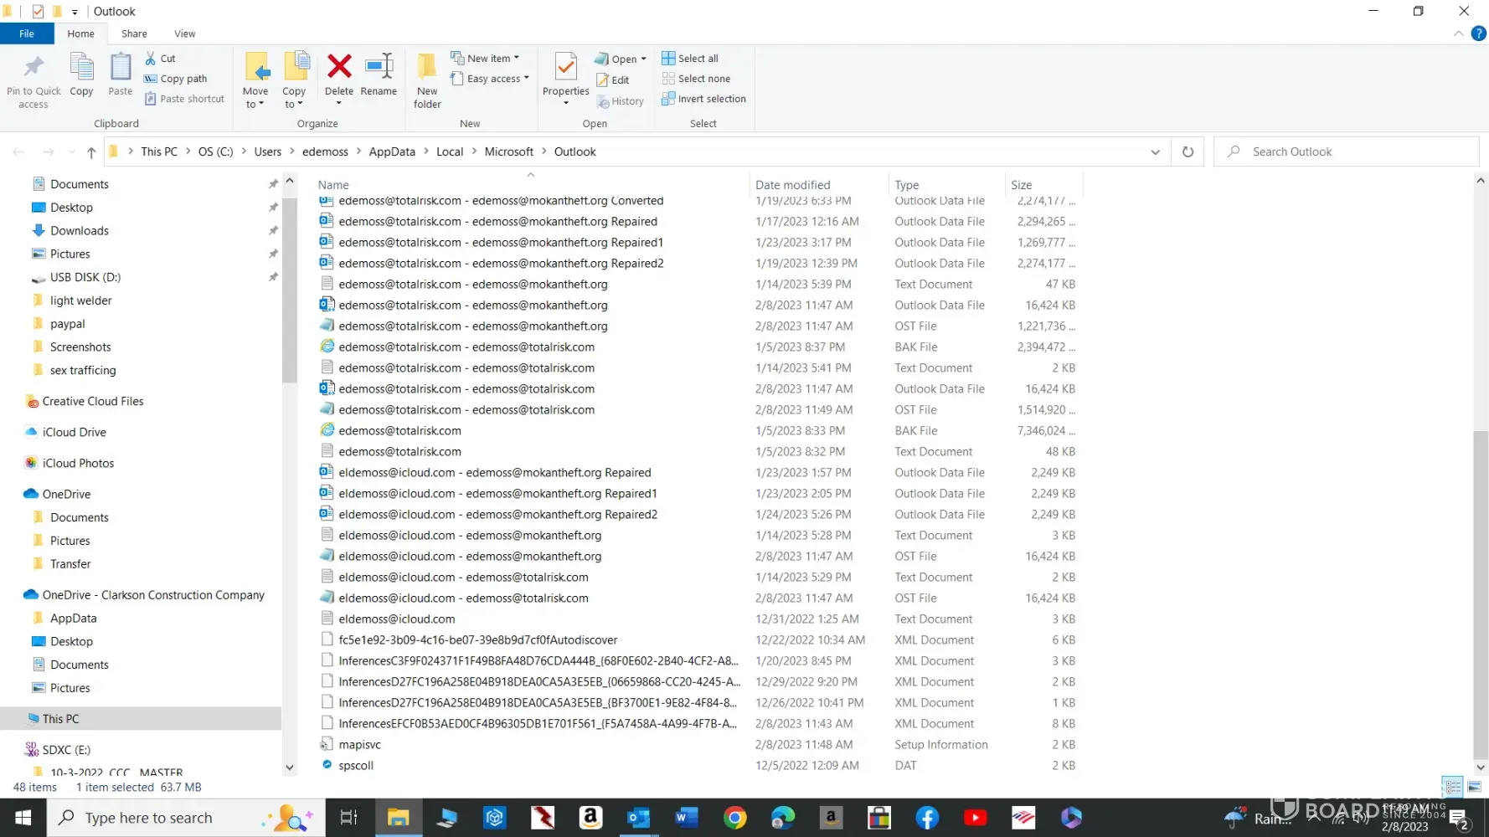Image resolution: width=1489 pixels, height=837 pixels.
Task: Click the AppData breadcrumb in address bar
Action: tap(392, 151)
